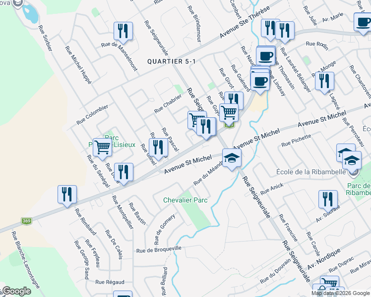This screenshot has height=297, width=371.
Task: Click the café marker nearest Rue Lindsay
Action: pyautogui.click(x=260, y=83)
